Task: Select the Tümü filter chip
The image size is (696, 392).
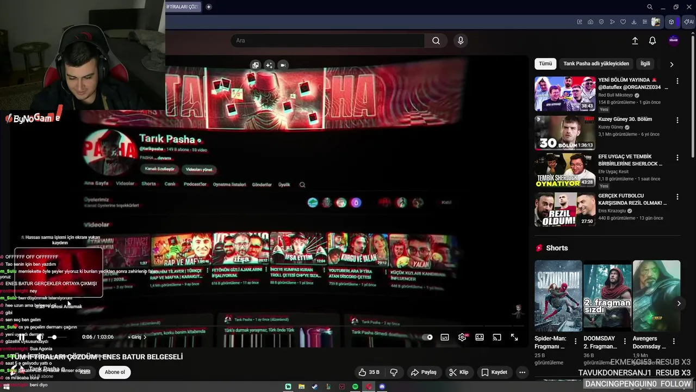Action: [545, 64]
